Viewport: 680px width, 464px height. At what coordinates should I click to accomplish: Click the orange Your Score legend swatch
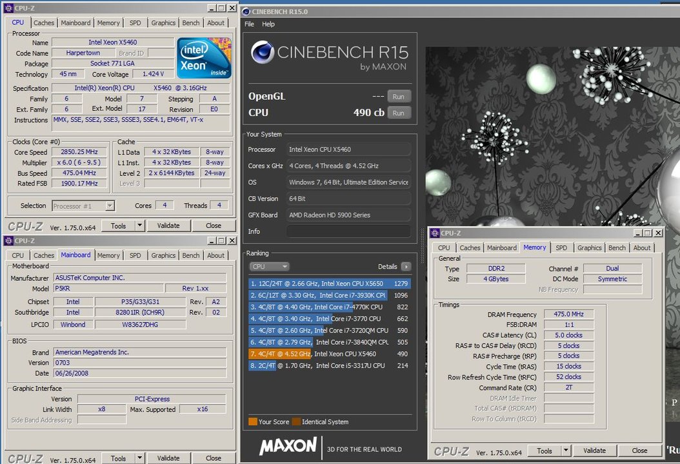click(x=252, y=422)
